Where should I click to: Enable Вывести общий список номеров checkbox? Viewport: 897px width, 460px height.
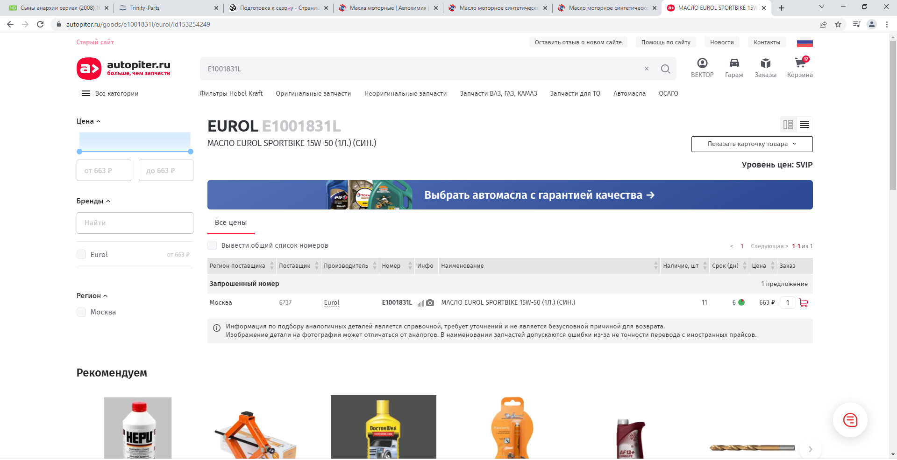coord(212,245)
